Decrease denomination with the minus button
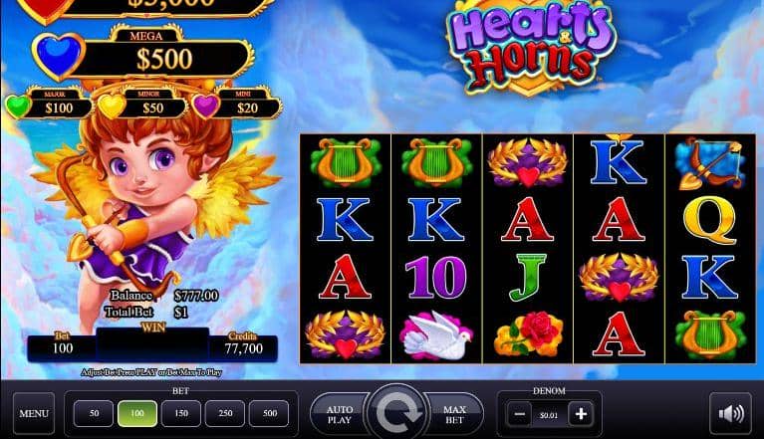The image size is (764, 439). pyautogui.click(x=519, y=414)
